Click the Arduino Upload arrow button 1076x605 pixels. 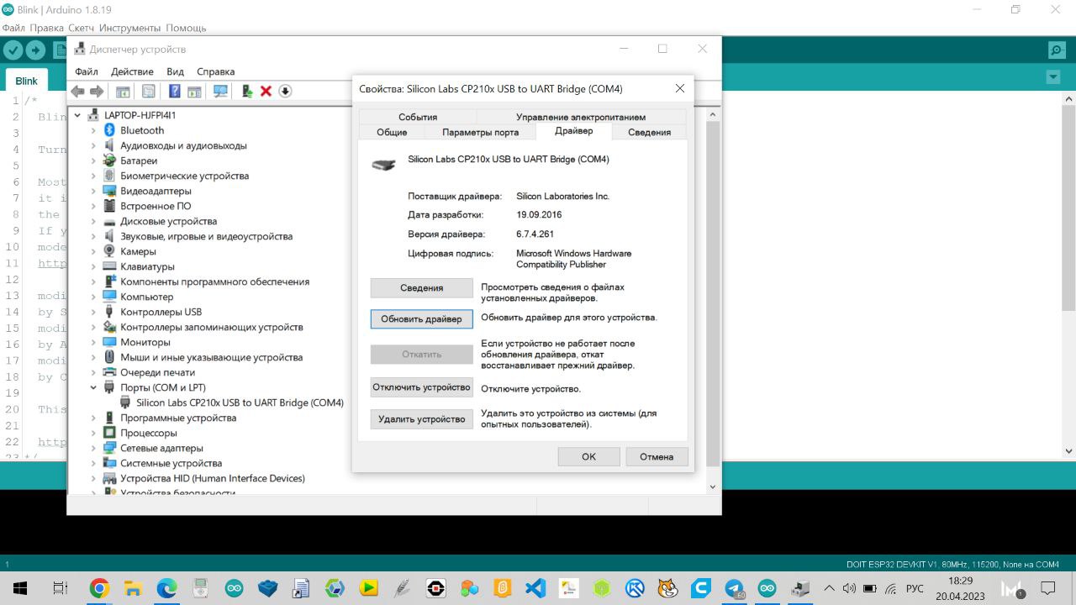tap(35, 50)
